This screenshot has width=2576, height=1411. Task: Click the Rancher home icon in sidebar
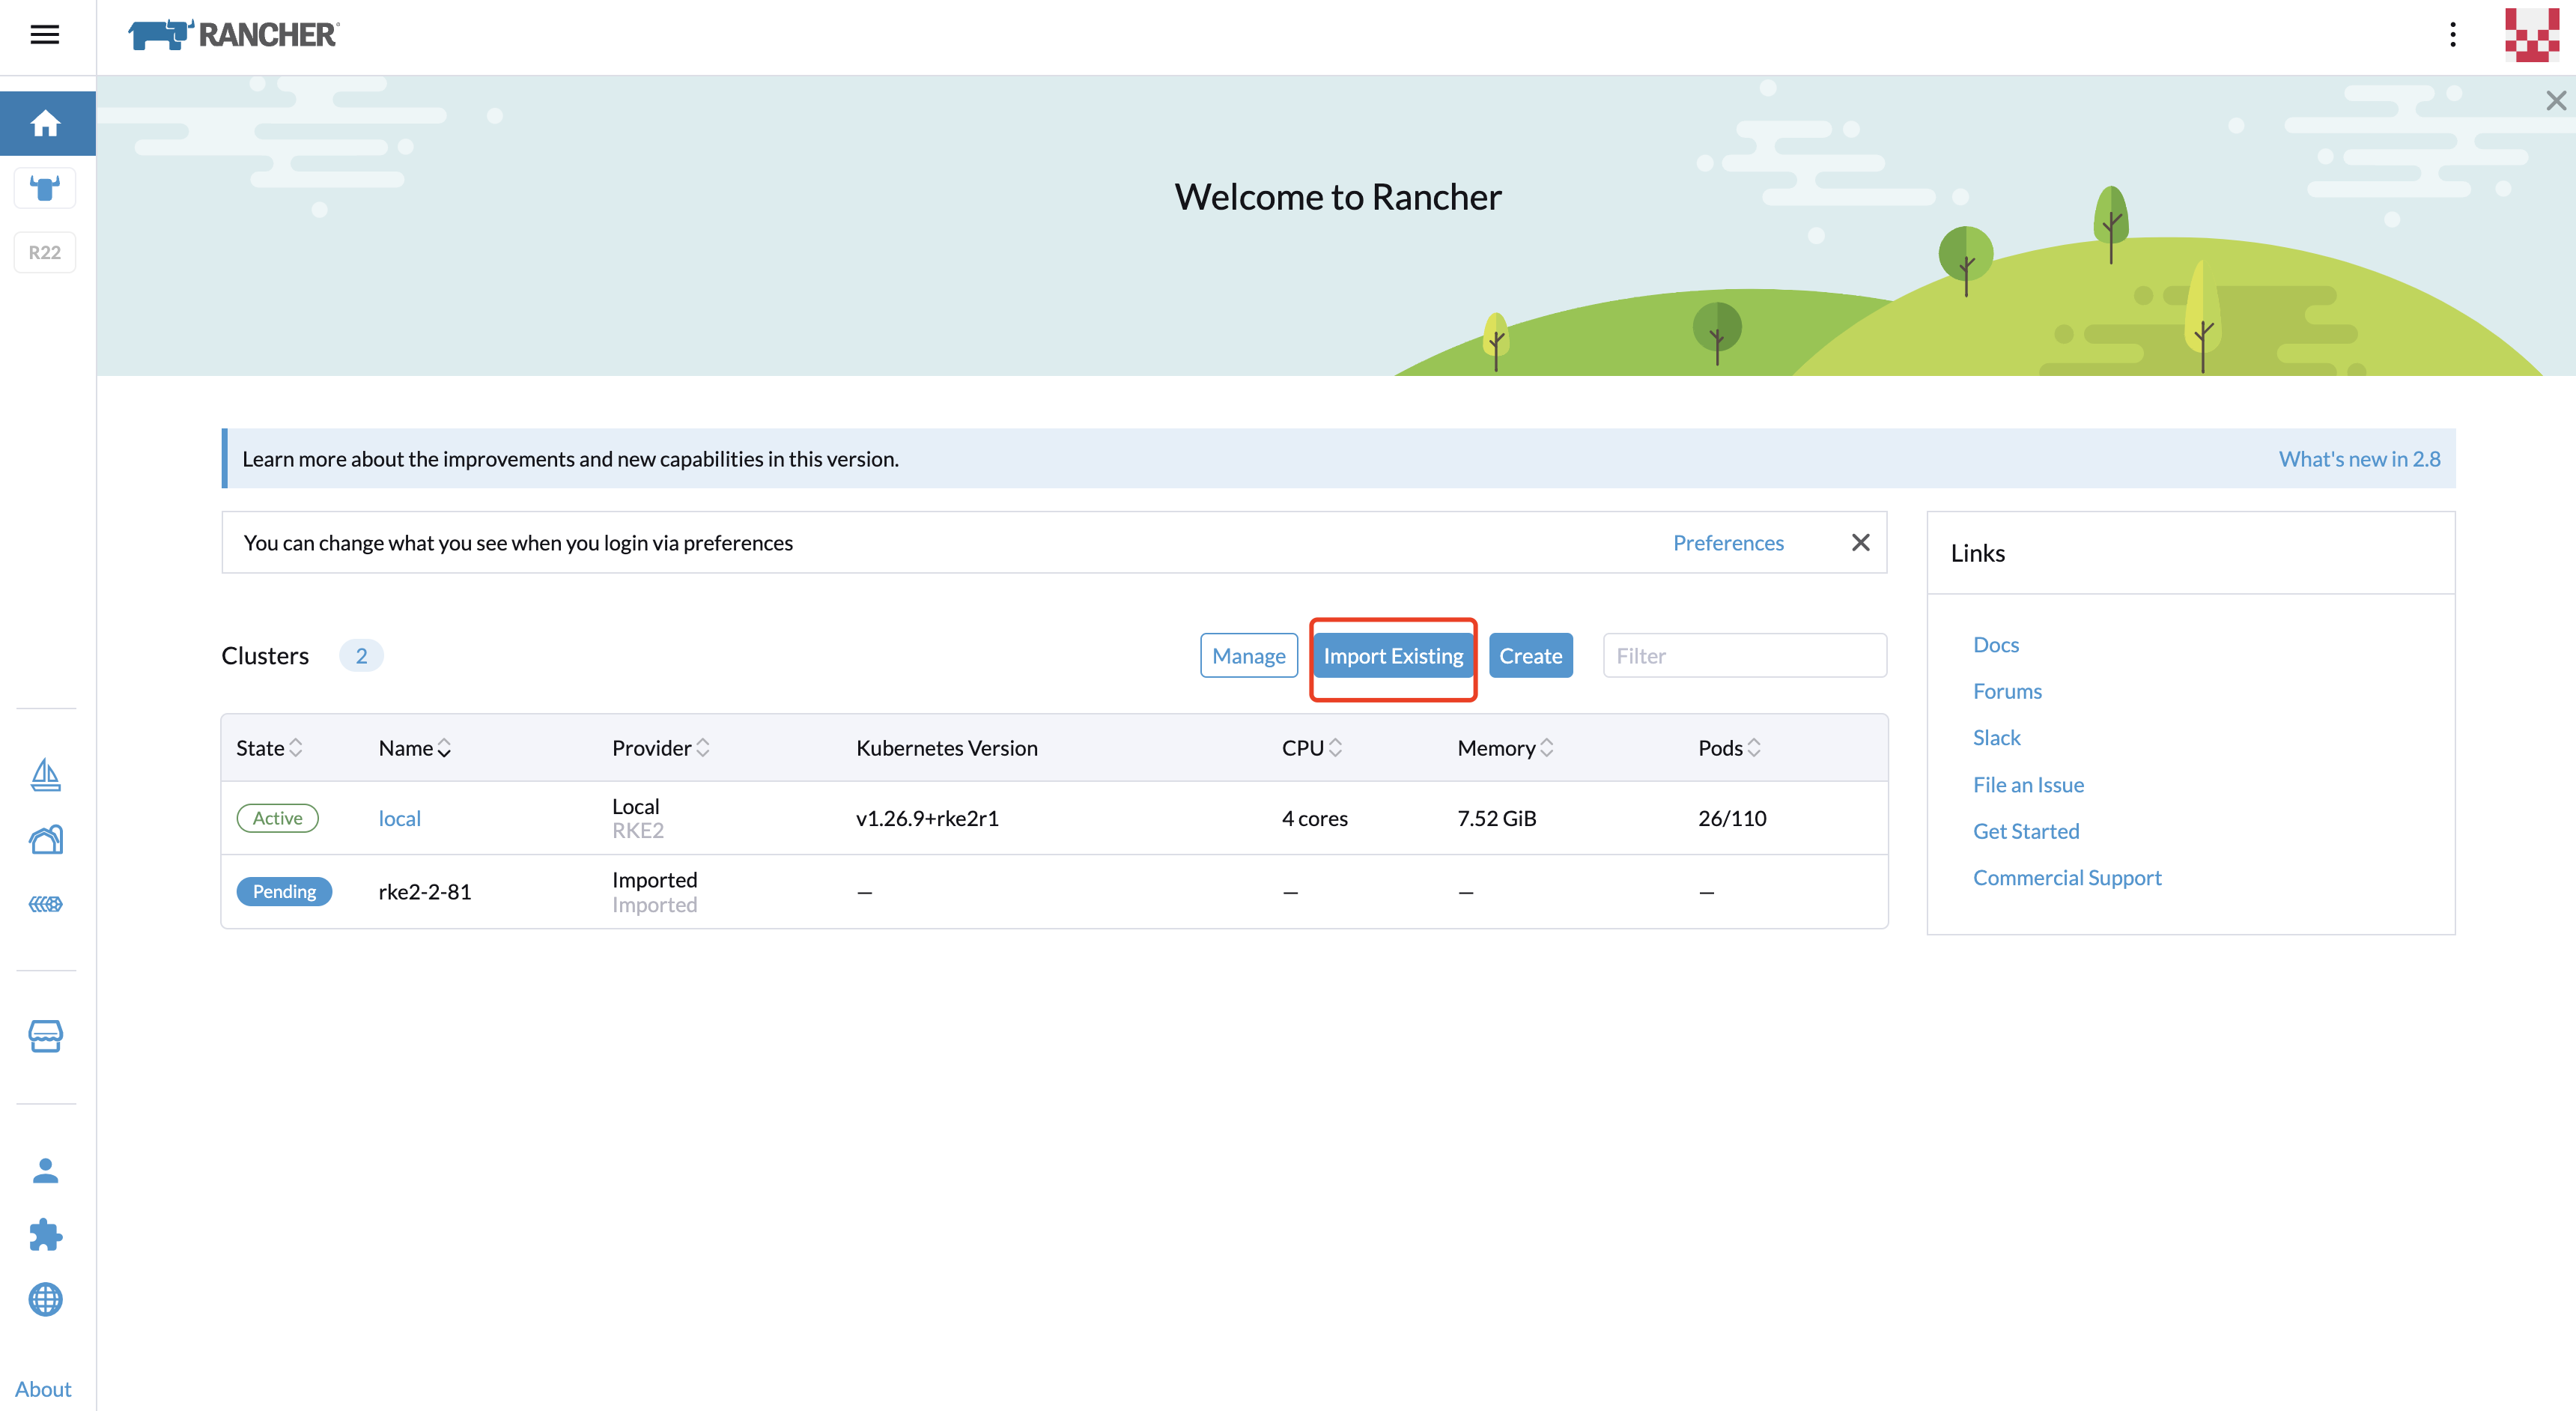tap(47, 121)
